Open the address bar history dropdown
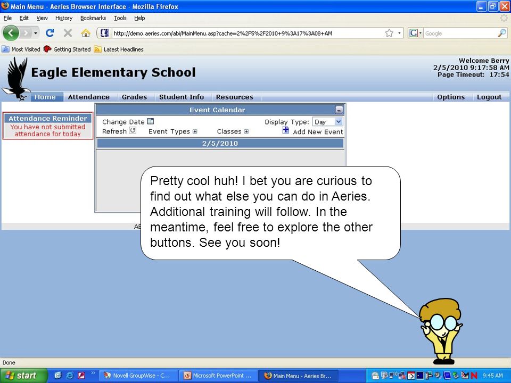 [x=399, y=33]
